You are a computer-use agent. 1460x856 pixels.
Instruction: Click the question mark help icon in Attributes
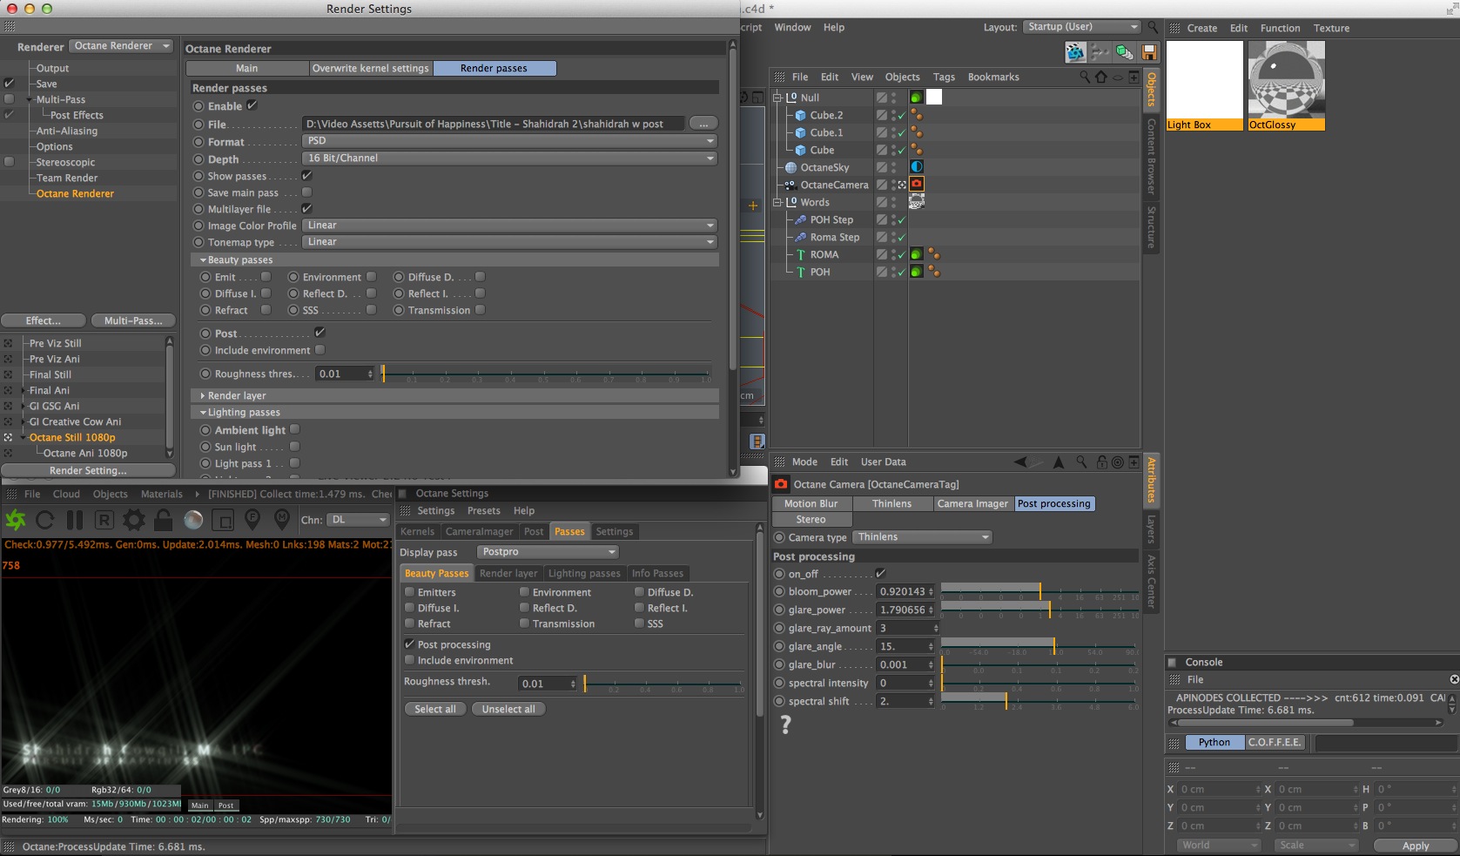[785, 725]
